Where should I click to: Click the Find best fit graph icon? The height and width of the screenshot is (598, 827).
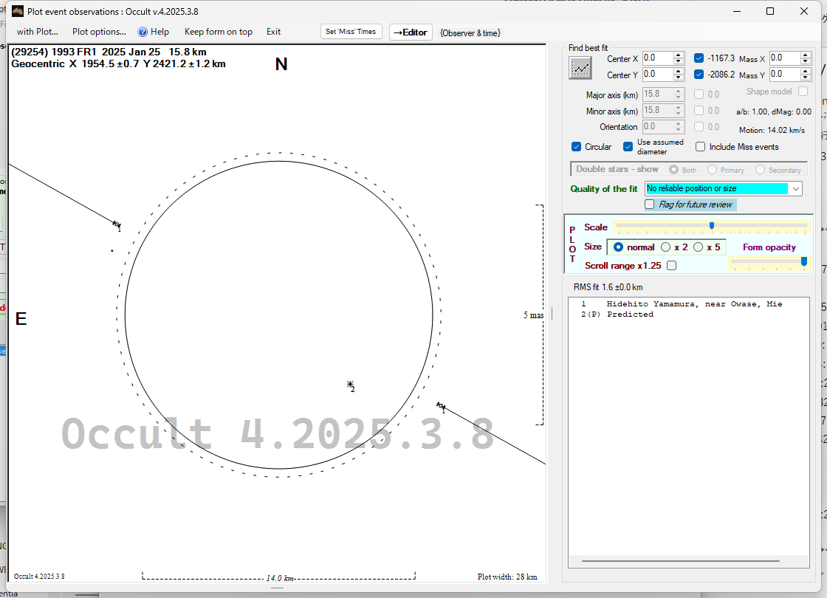[580, 67]
